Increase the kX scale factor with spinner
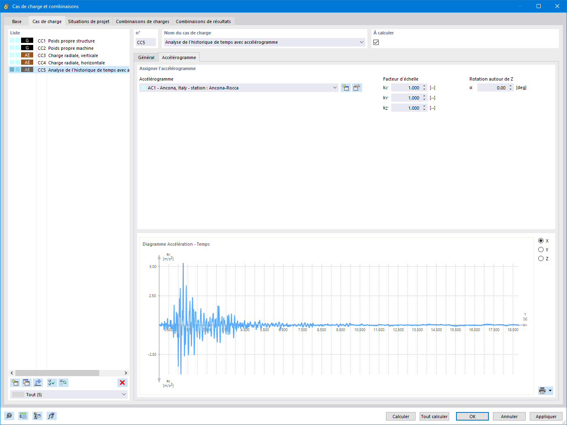Image resolution: width=567 pixels, height=425 pixels. [x=424, y=86]
